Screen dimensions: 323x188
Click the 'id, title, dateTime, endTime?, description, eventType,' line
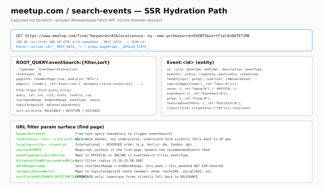[x=215, y=69]
